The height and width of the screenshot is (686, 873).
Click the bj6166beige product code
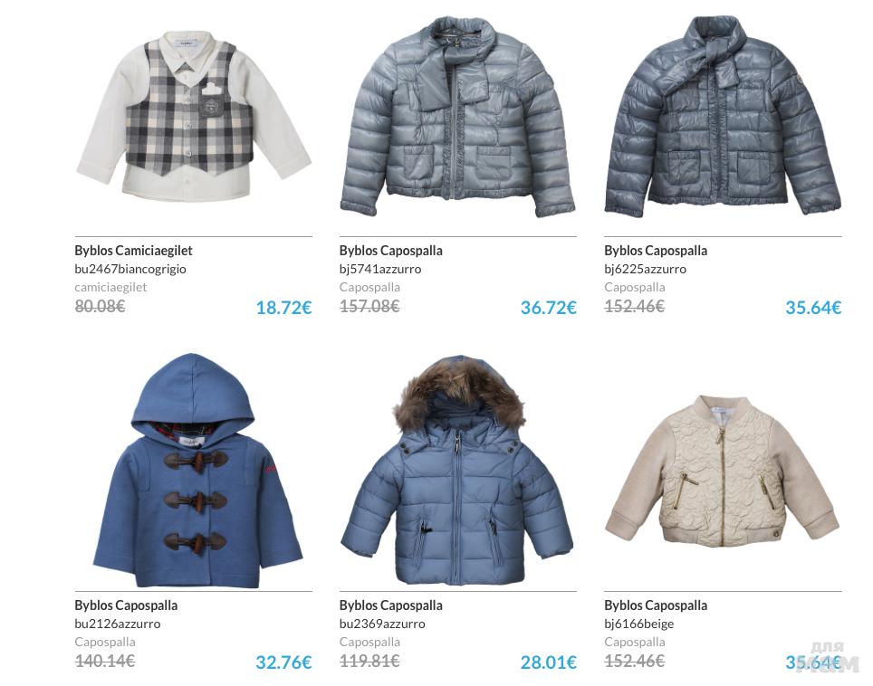pos(639,624)
